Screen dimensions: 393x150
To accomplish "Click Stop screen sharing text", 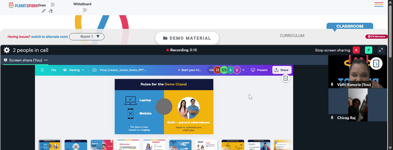I will [332, 51].
